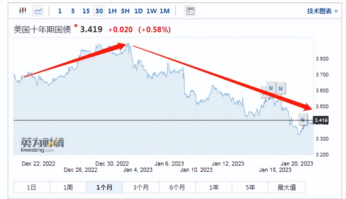This screenshot has width=346, height=199.
Task: Select the area line chart icon
Action: 38,11
